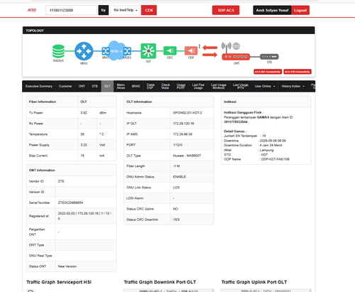Open the Last Five Usage tab
The image size is (355, 292).
(x=198, y=86)
